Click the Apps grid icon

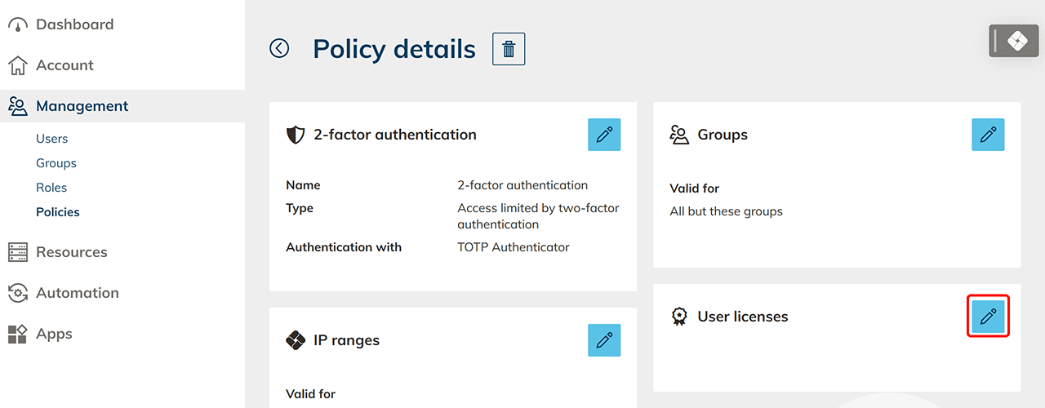tap(18, 334)
